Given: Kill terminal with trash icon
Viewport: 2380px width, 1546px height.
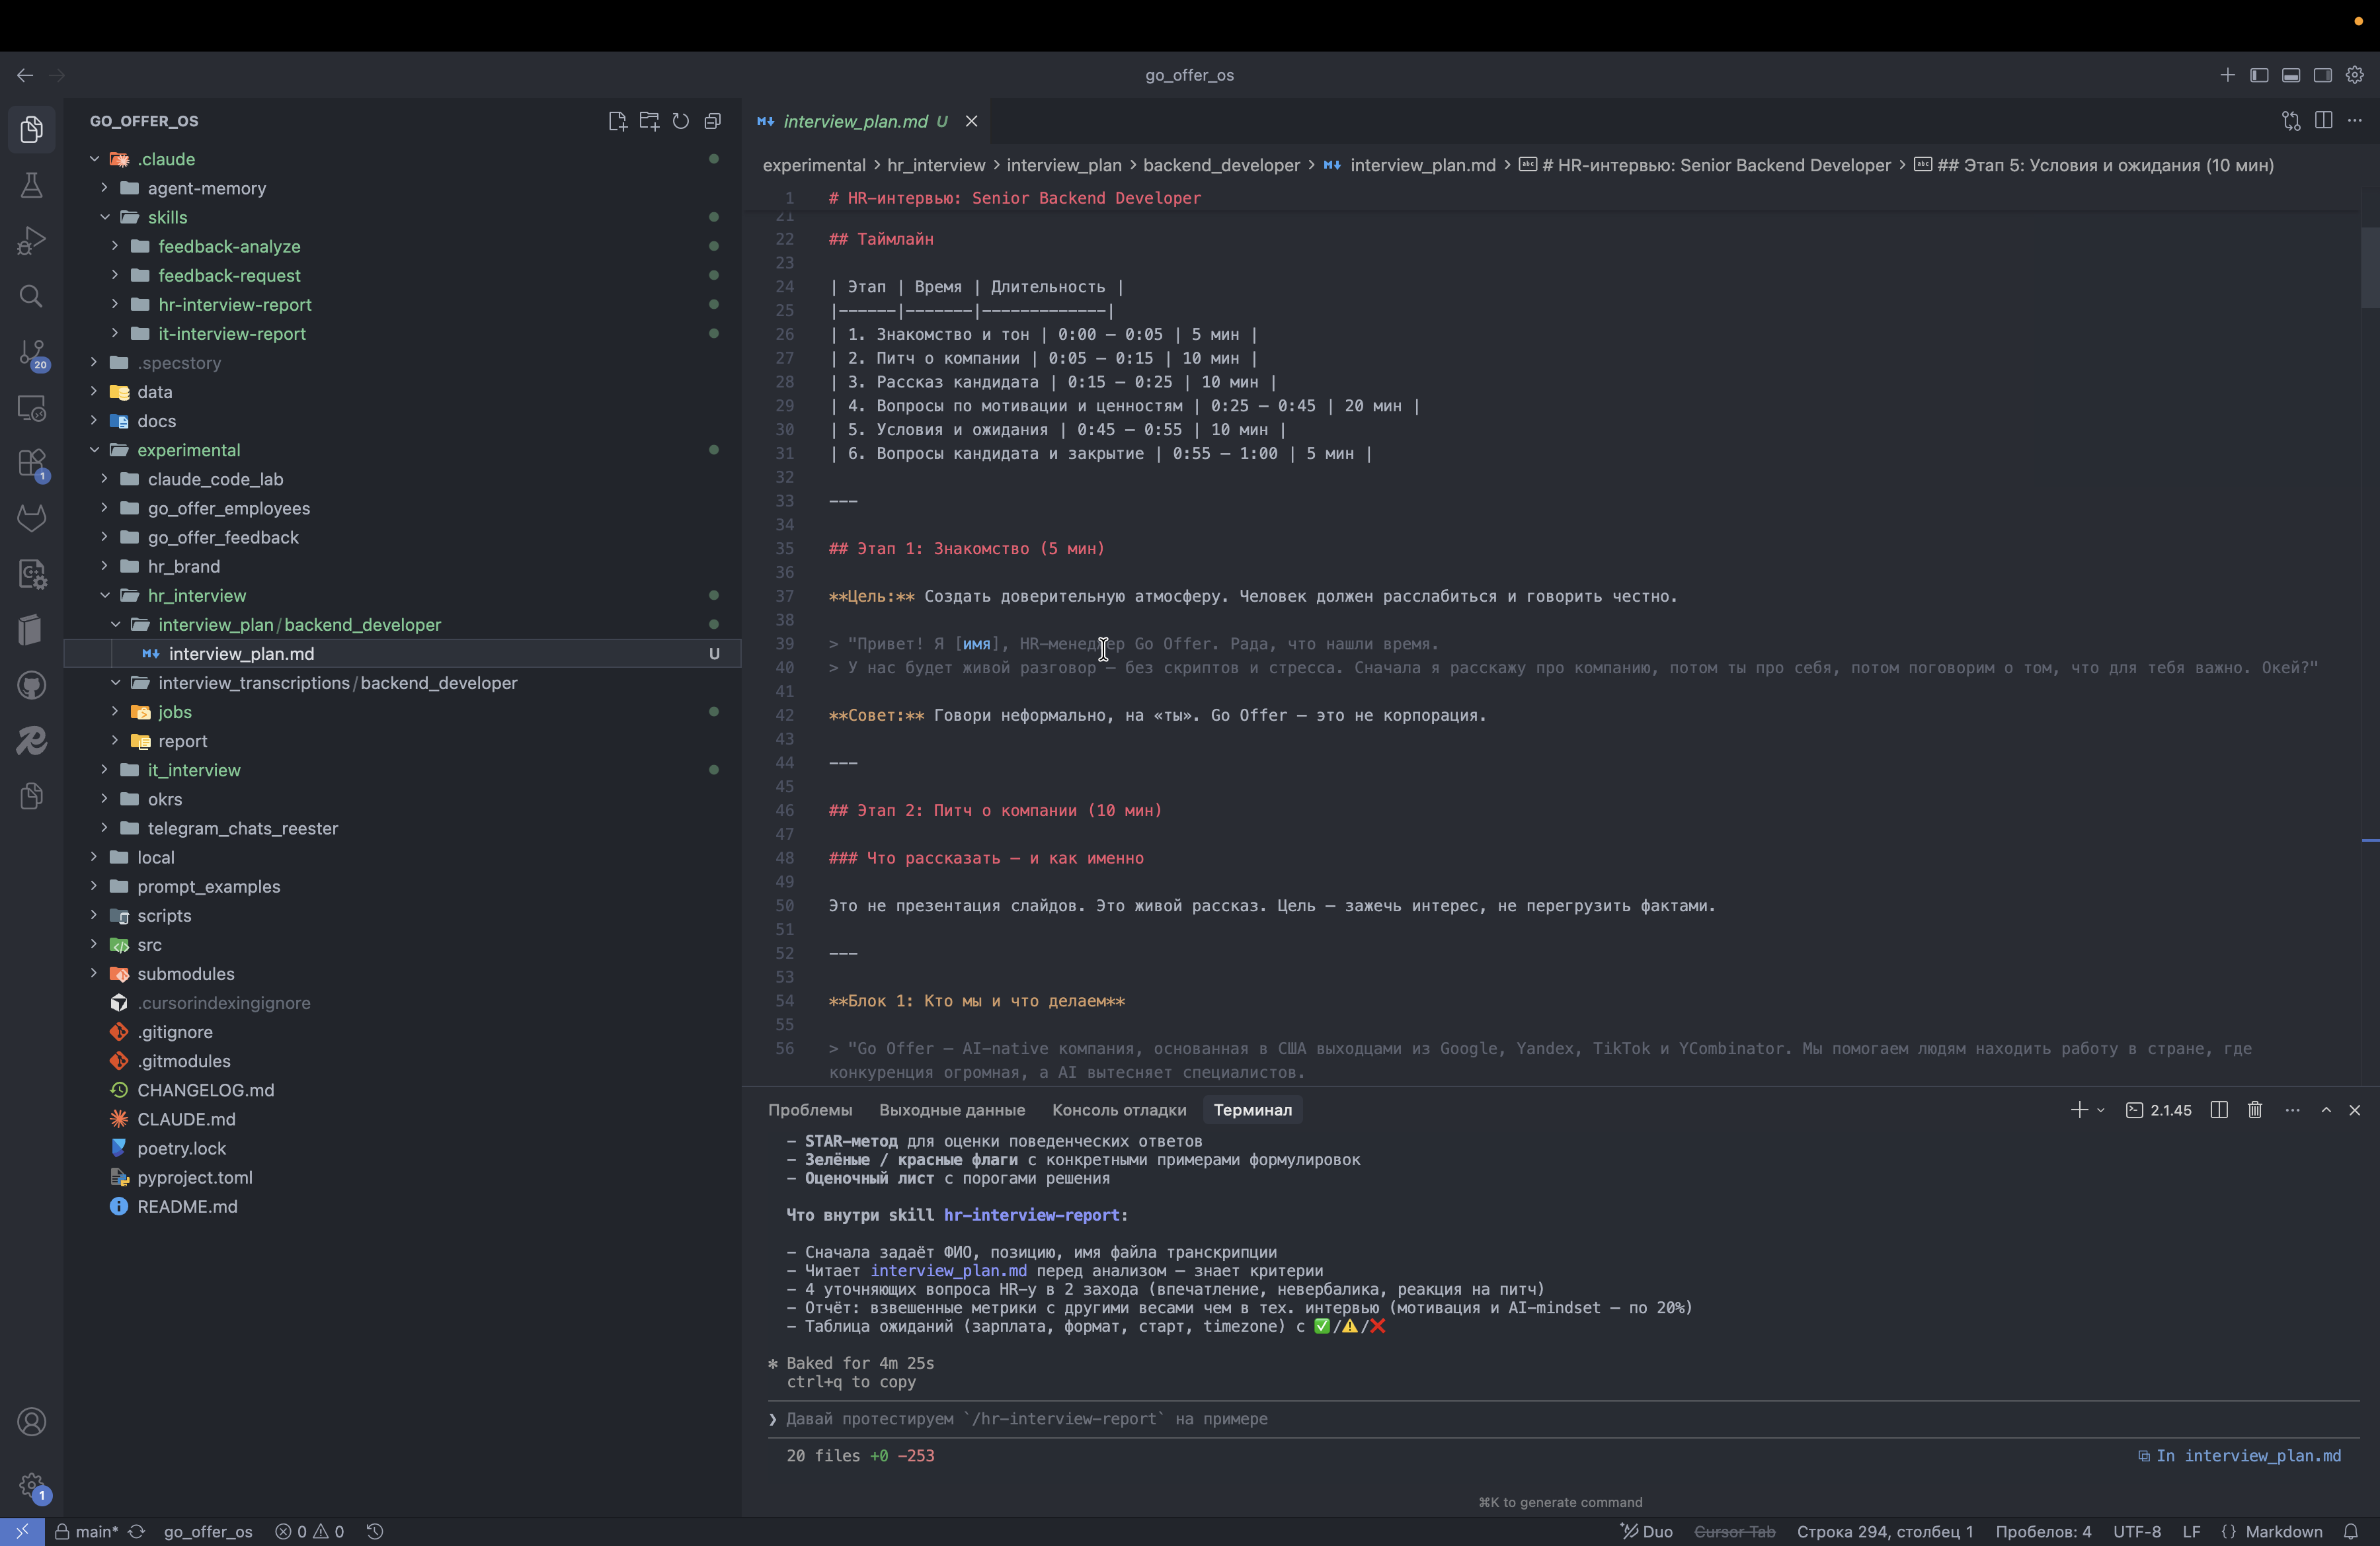Looking at the screenshot, I should [2255, 1110].
